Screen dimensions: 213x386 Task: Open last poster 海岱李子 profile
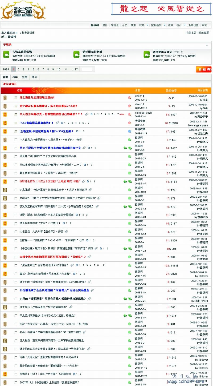click(202, 117)
